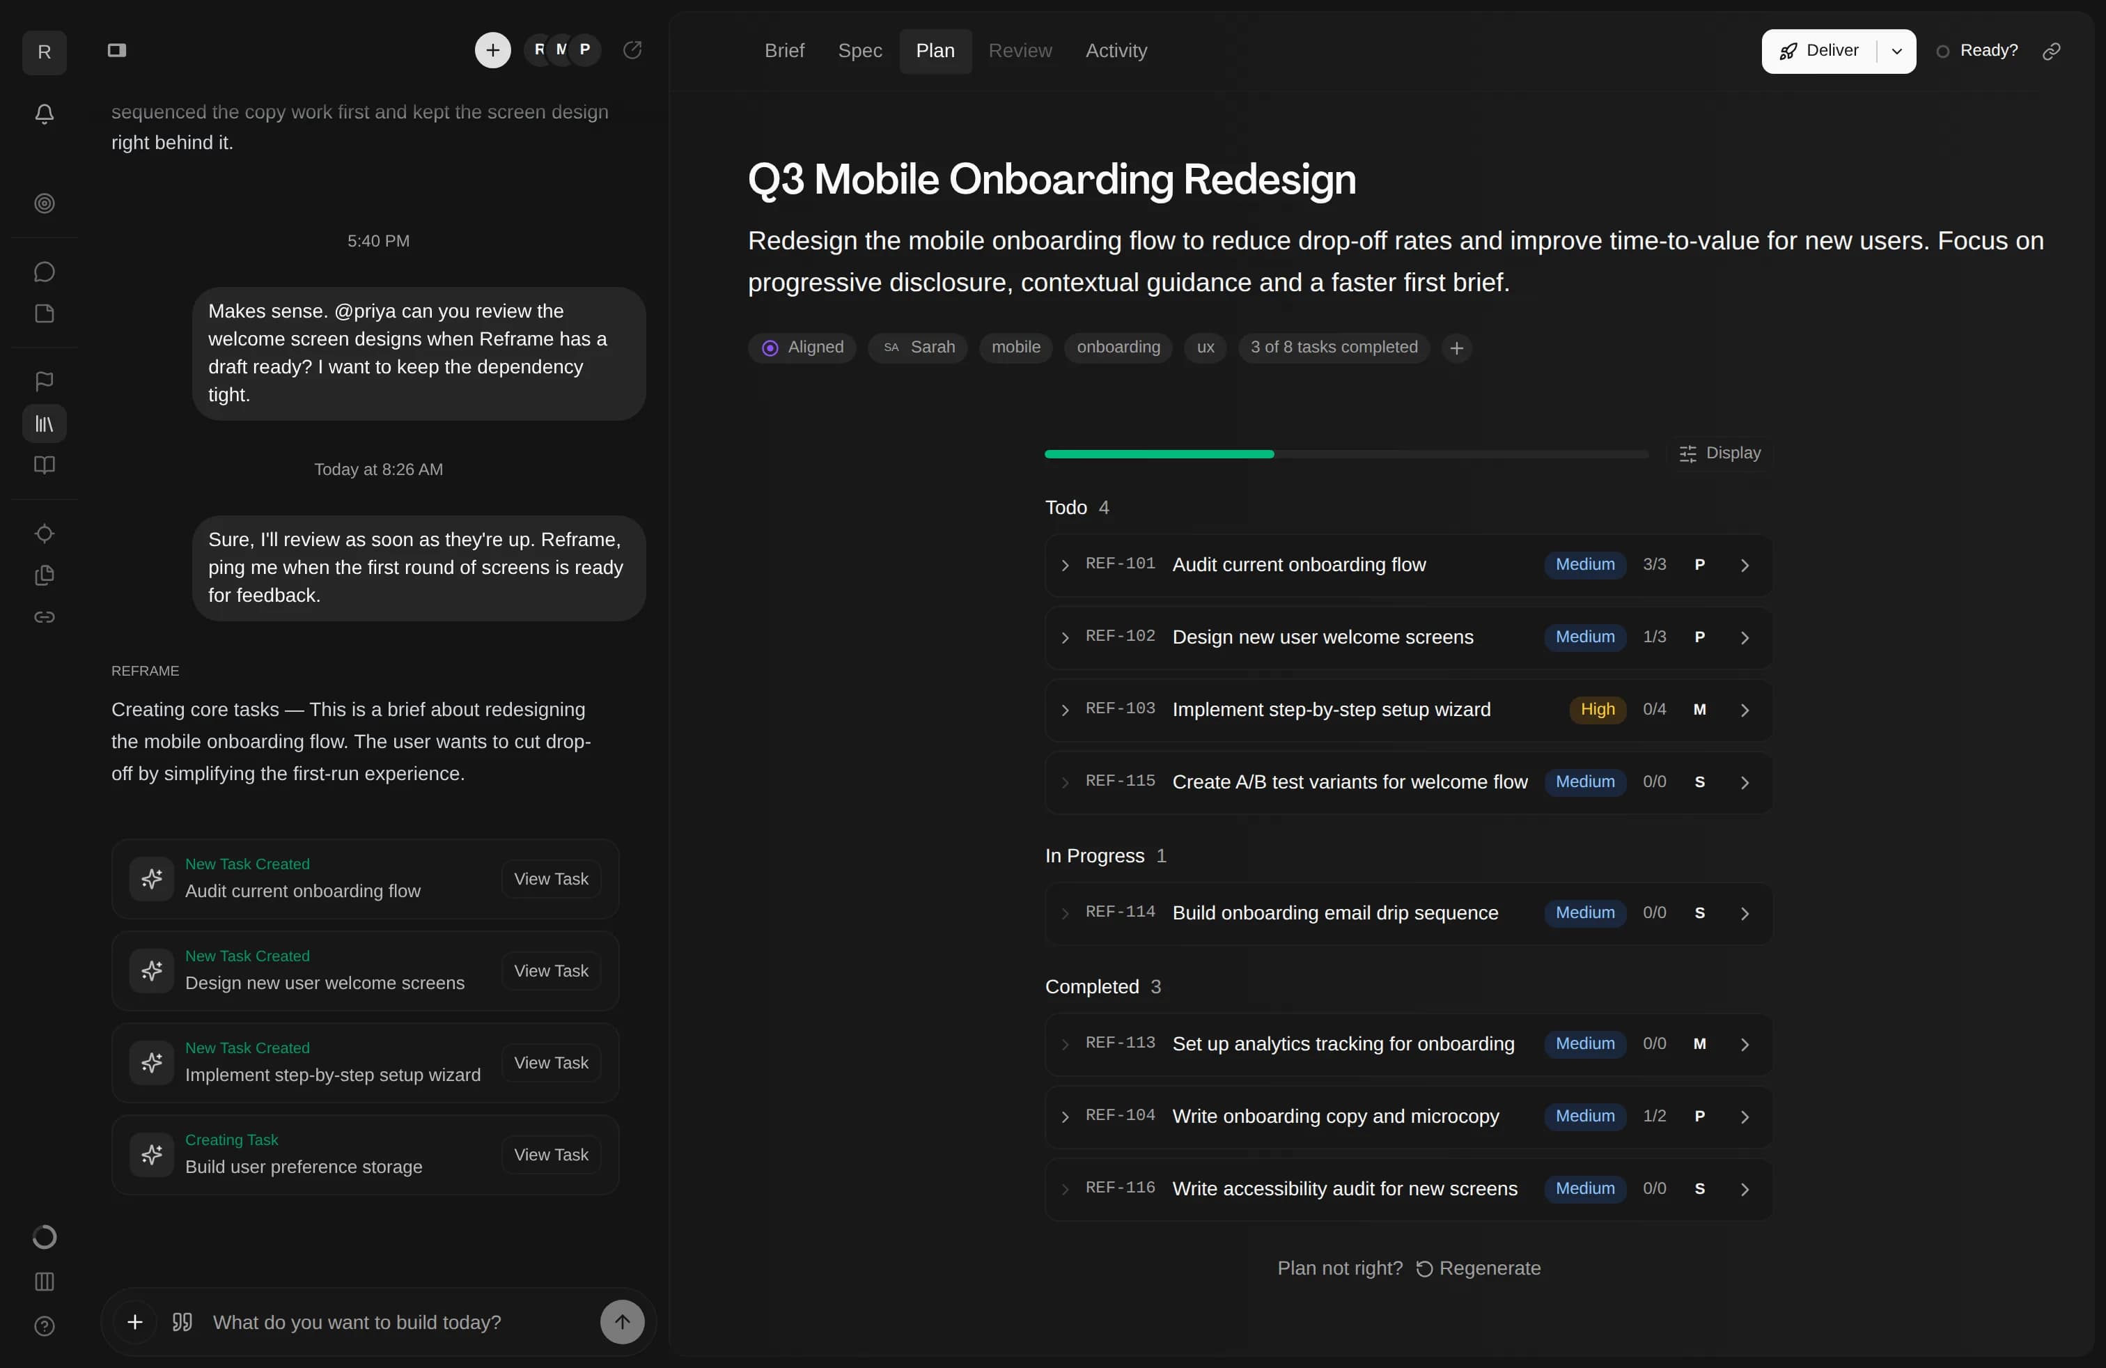The width and height of the screenshot is (2106, 1368).
Task: Open the Display options button
Action: coord(1719,453)
